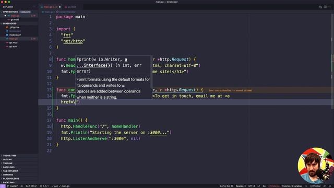The height and width of the screenshot is (188, 334).
Task: Click the Prettier status bar item
Action: coord(315,186)
